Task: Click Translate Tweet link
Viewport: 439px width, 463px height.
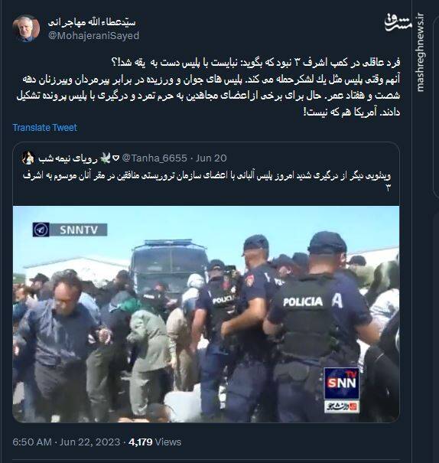Action: pyautogui.click(x=45, y=128)
